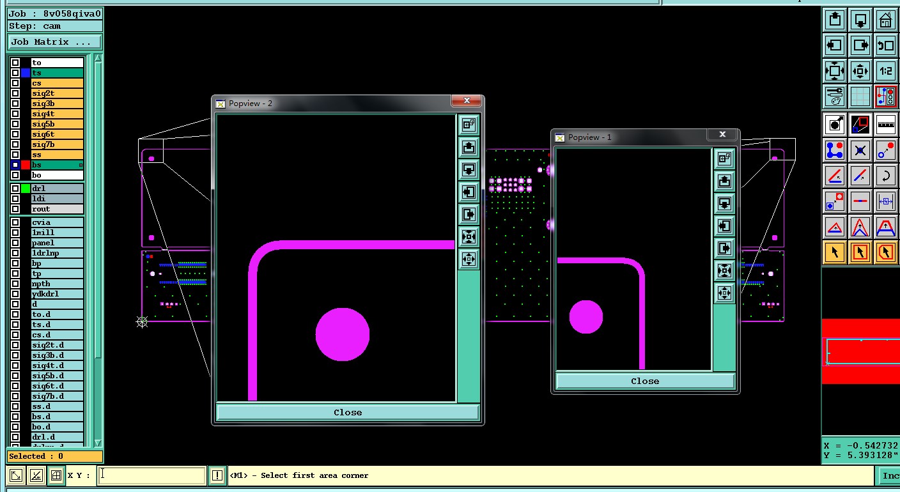Zoom in on the main view

click(x=835, y=71)
